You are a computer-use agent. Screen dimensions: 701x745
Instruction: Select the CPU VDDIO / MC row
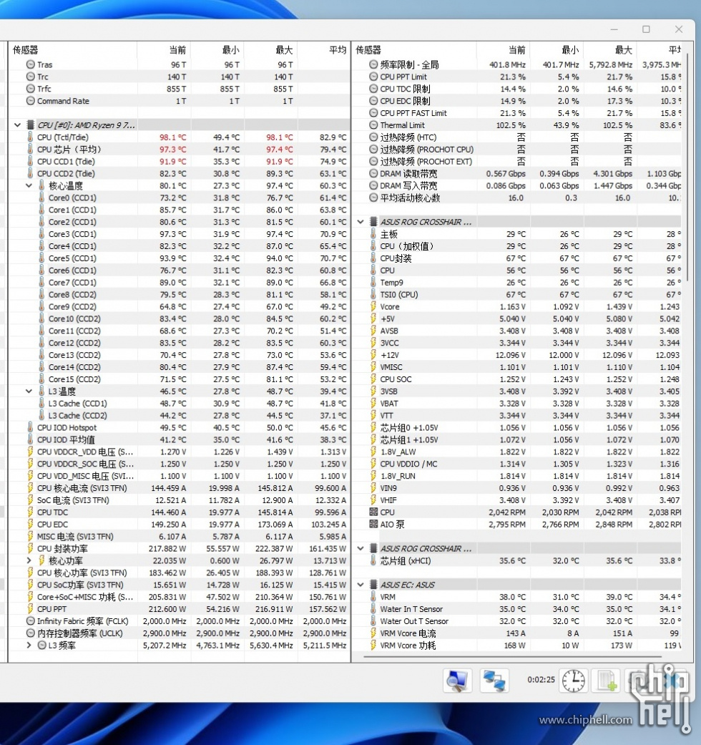516,464
